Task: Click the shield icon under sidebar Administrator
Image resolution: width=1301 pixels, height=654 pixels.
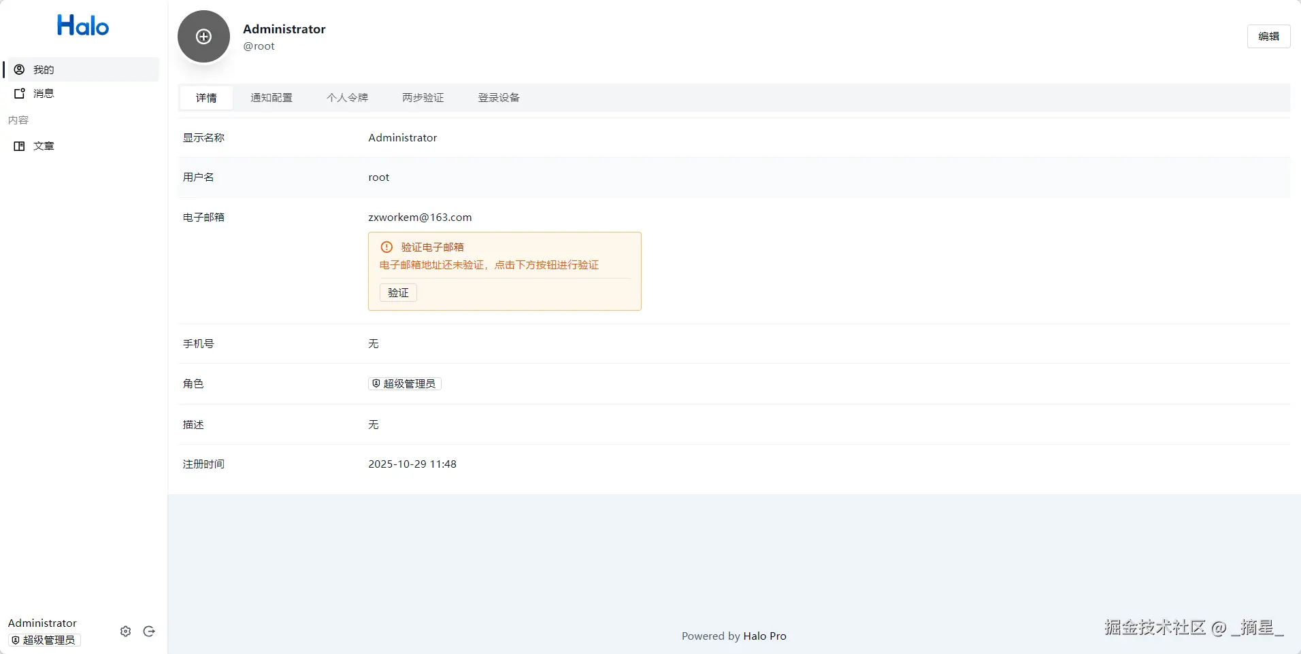Action: click(x=16, y=640)
